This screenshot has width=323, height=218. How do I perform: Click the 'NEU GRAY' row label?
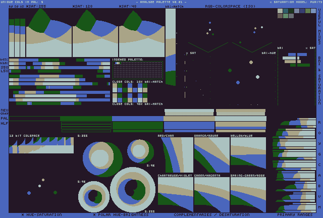coord(5,112)
